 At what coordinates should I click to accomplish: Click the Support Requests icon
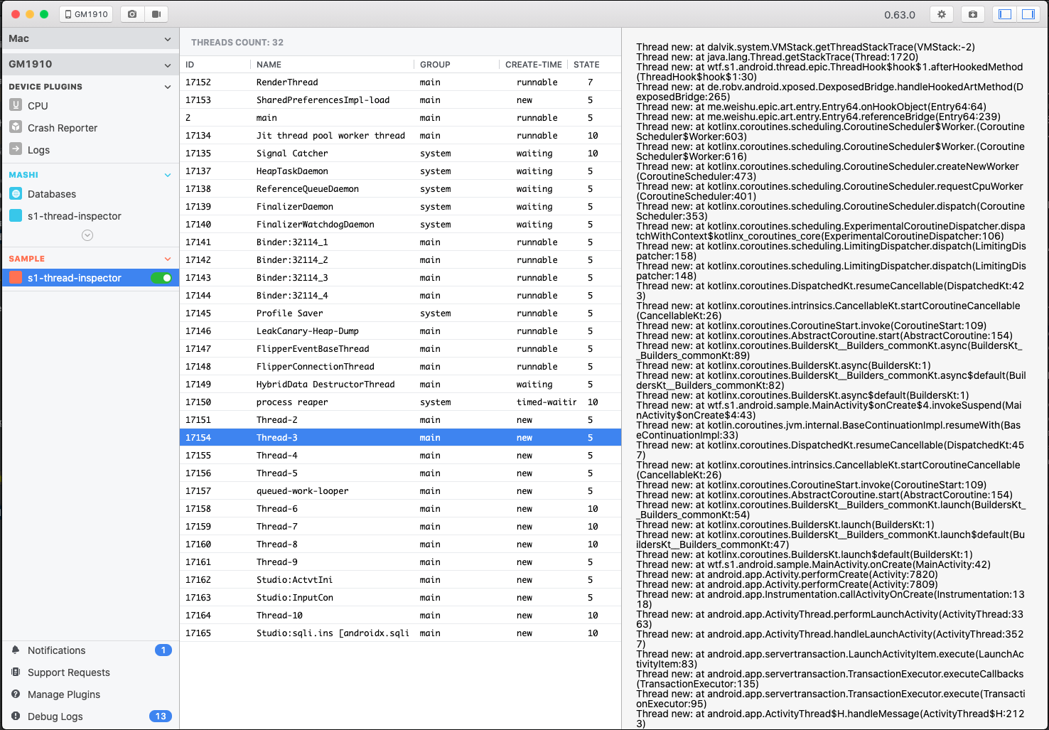click(16, 672)
